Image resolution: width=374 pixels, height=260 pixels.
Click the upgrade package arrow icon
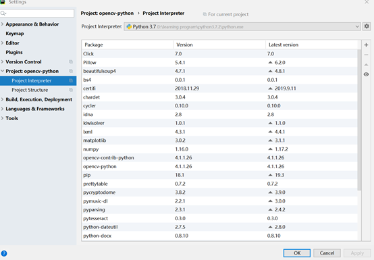tap(366, 65)
